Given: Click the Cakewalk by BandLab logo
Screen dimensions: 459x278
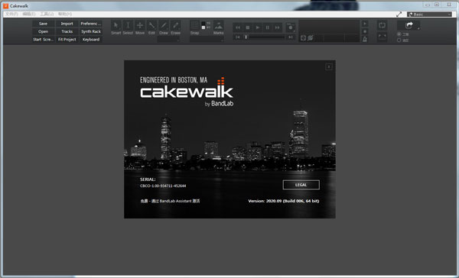Looking at the screenshot, I should coord(187,92).
